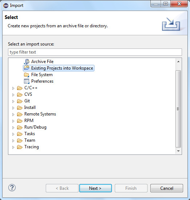Viewport: 190px width, 200px height.
Task: Cancel the Import dialog
Action: (x=167, y=188)
